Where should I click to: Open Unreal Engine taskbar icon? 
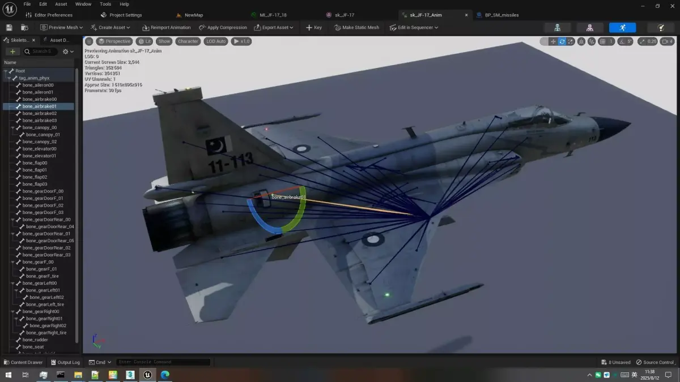tap(147, 375)
